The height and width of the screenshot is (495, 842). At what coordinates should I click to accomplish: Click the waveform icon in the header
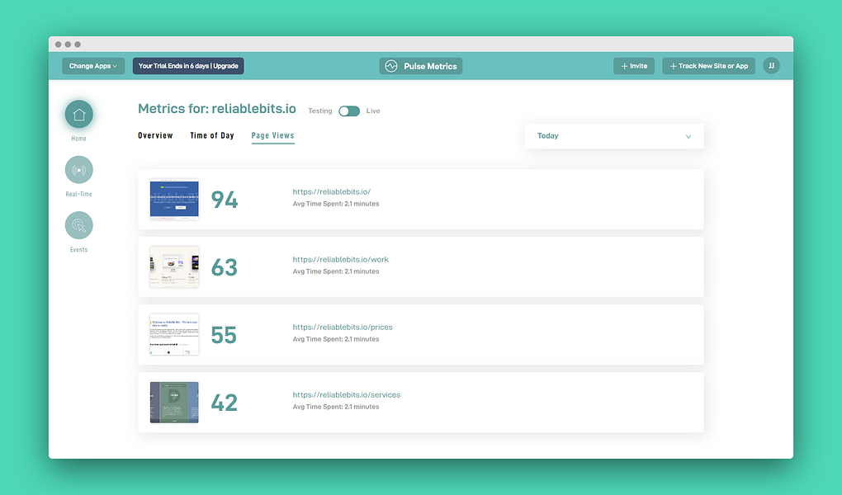(x=391, y=66)
